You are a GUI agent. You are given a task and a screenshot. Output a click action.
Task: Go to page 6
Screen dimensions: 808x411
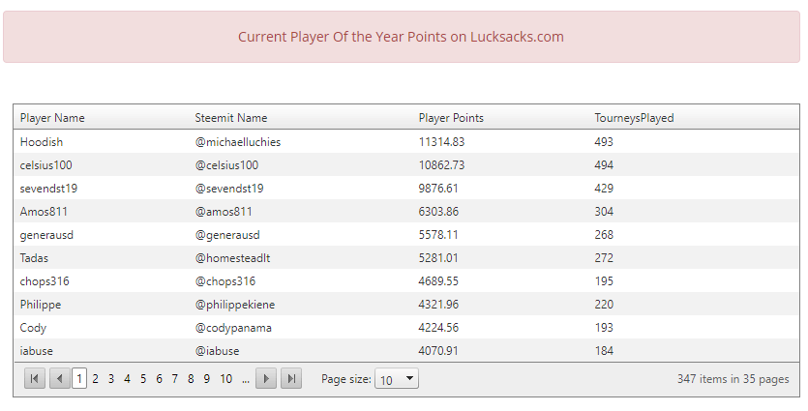coord(160,379)
